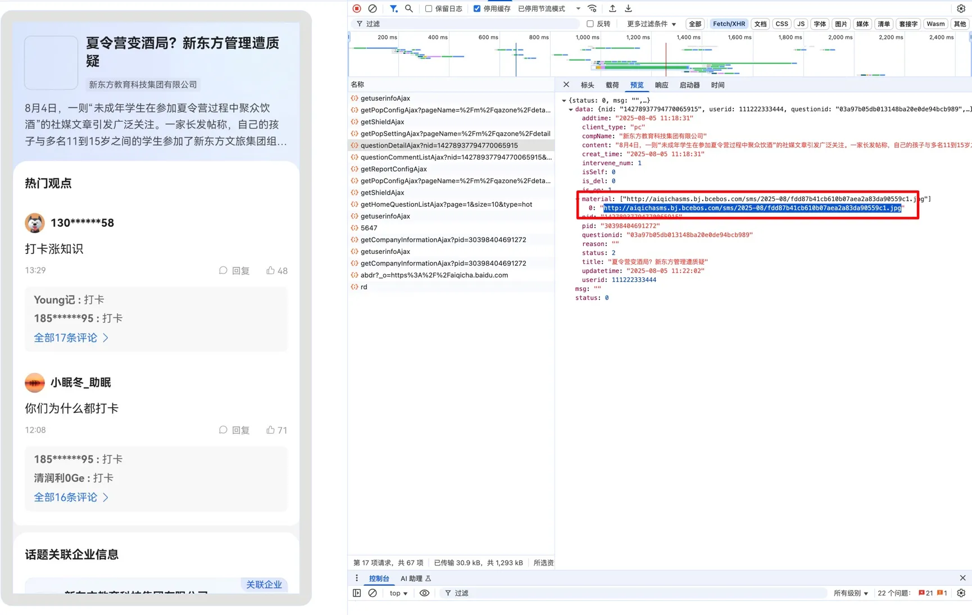Select questionCommentListAjax request row
The width and height of the screenshot is (972, 615).
(451, 157)
